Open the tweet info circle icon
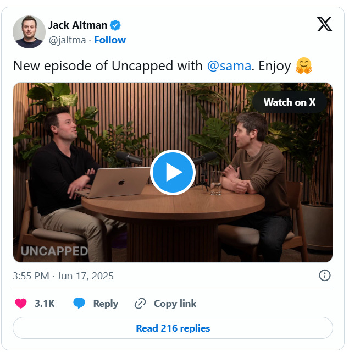 coord(325,276)
